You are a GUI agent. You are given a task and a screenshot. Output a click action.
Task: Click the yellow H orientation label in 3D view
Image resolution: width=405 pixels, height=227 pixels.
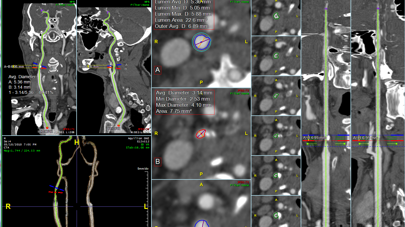tap(77, 143)
